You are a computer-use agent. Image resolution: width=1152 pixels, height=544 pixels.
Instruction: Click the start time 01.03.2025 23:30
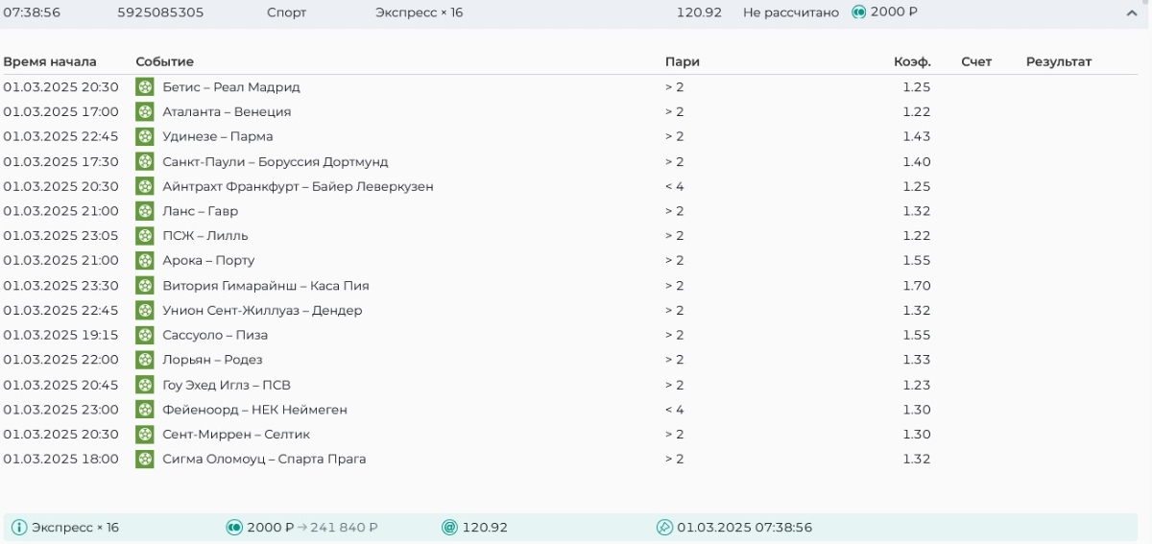(61, 286)
